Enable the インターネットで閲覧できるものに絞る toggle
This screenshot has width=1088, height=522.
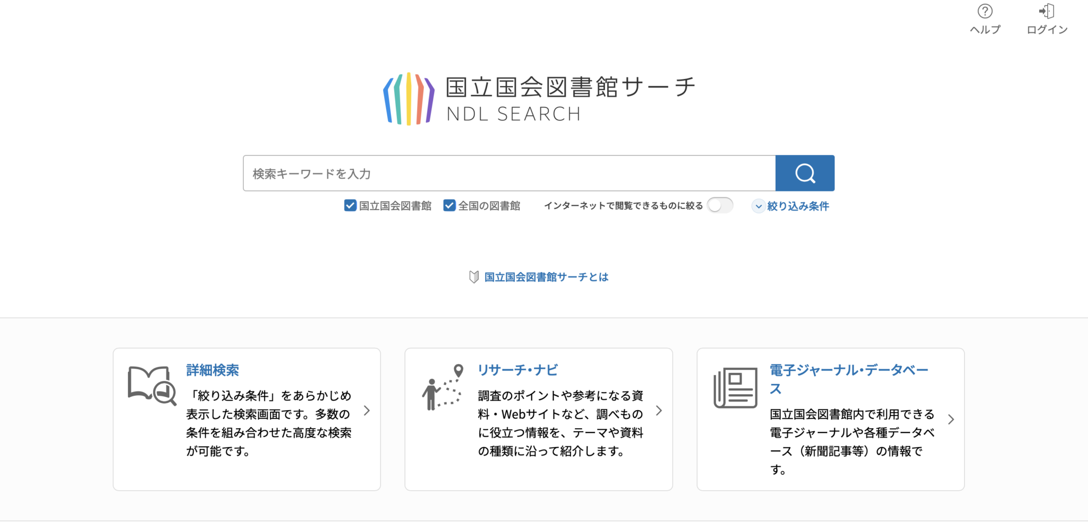(720, 205)
